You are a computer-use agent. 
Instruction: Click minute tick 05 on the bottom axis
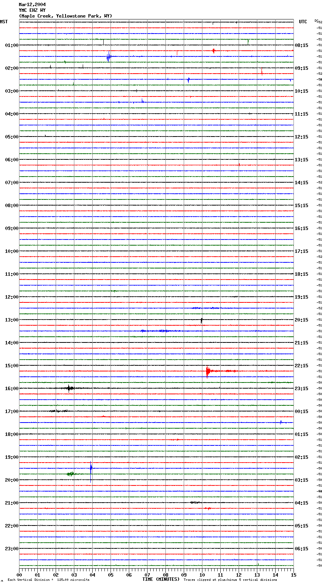[x=111, y=575]
